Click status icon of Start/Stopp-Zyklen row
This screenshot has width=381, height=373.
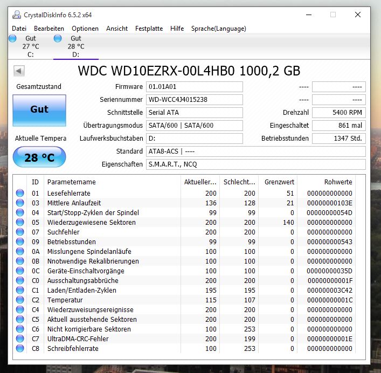coord(20,212)
